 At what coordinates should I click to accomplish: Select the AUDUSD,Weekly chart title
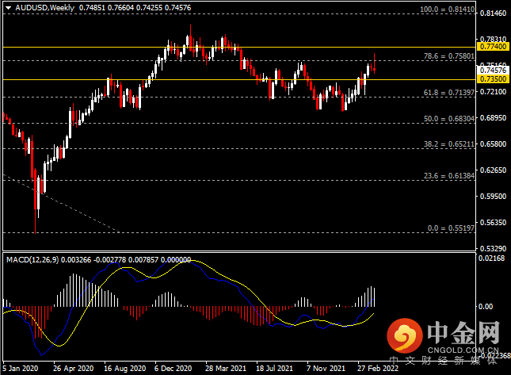pos(44,7)
